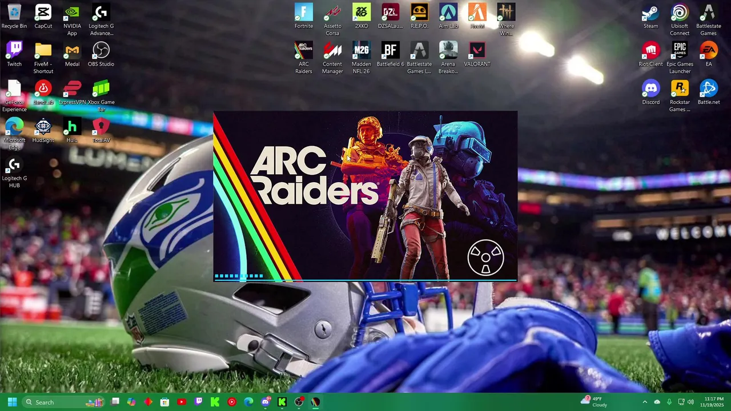
Task: Open Epic Games Launcher shortcut
Action: pyautogui.click(x=680, y=58)
